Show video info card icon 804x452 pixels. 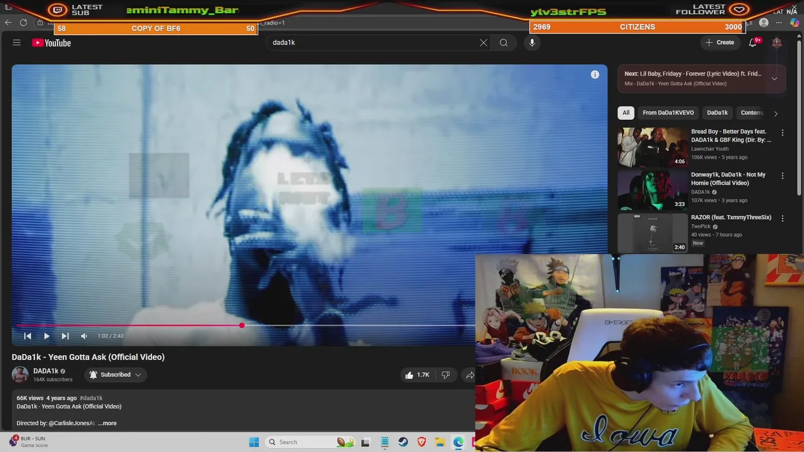595,75
